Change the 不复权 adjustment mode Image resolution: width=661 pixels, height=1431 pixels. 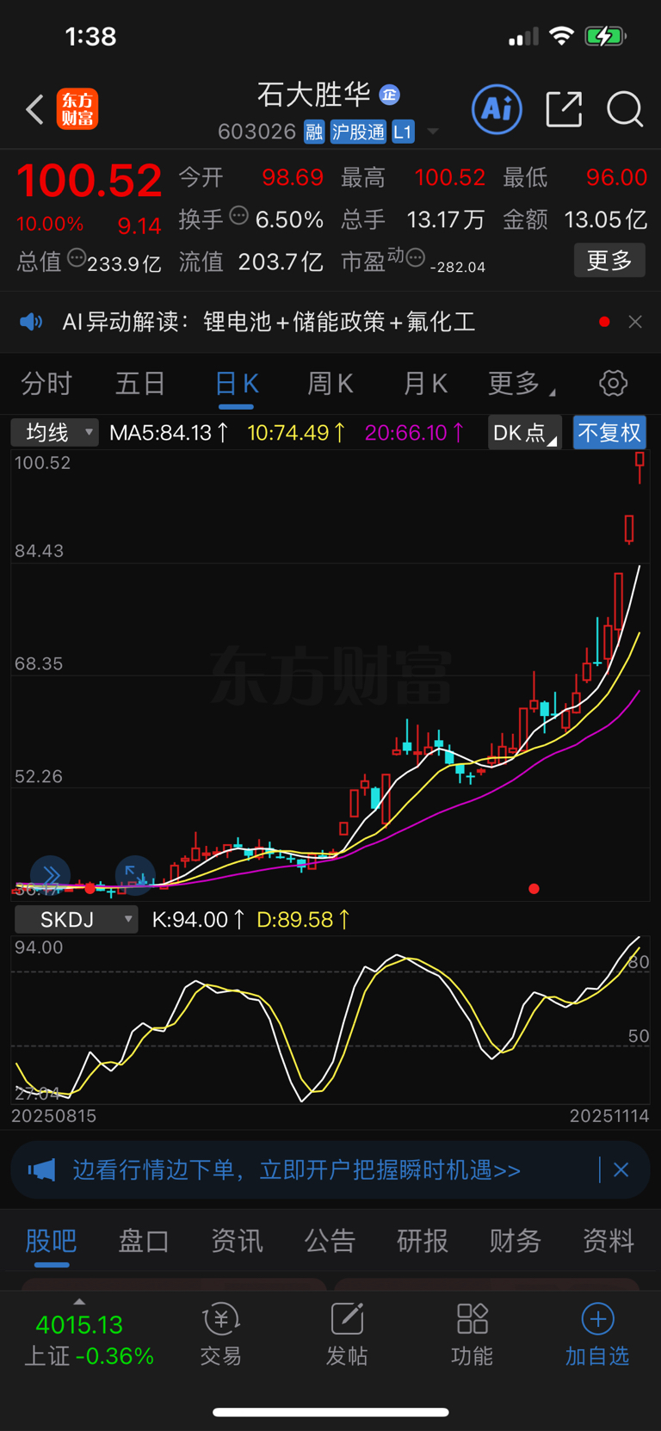pyautogui.click(x=609, y=432)
